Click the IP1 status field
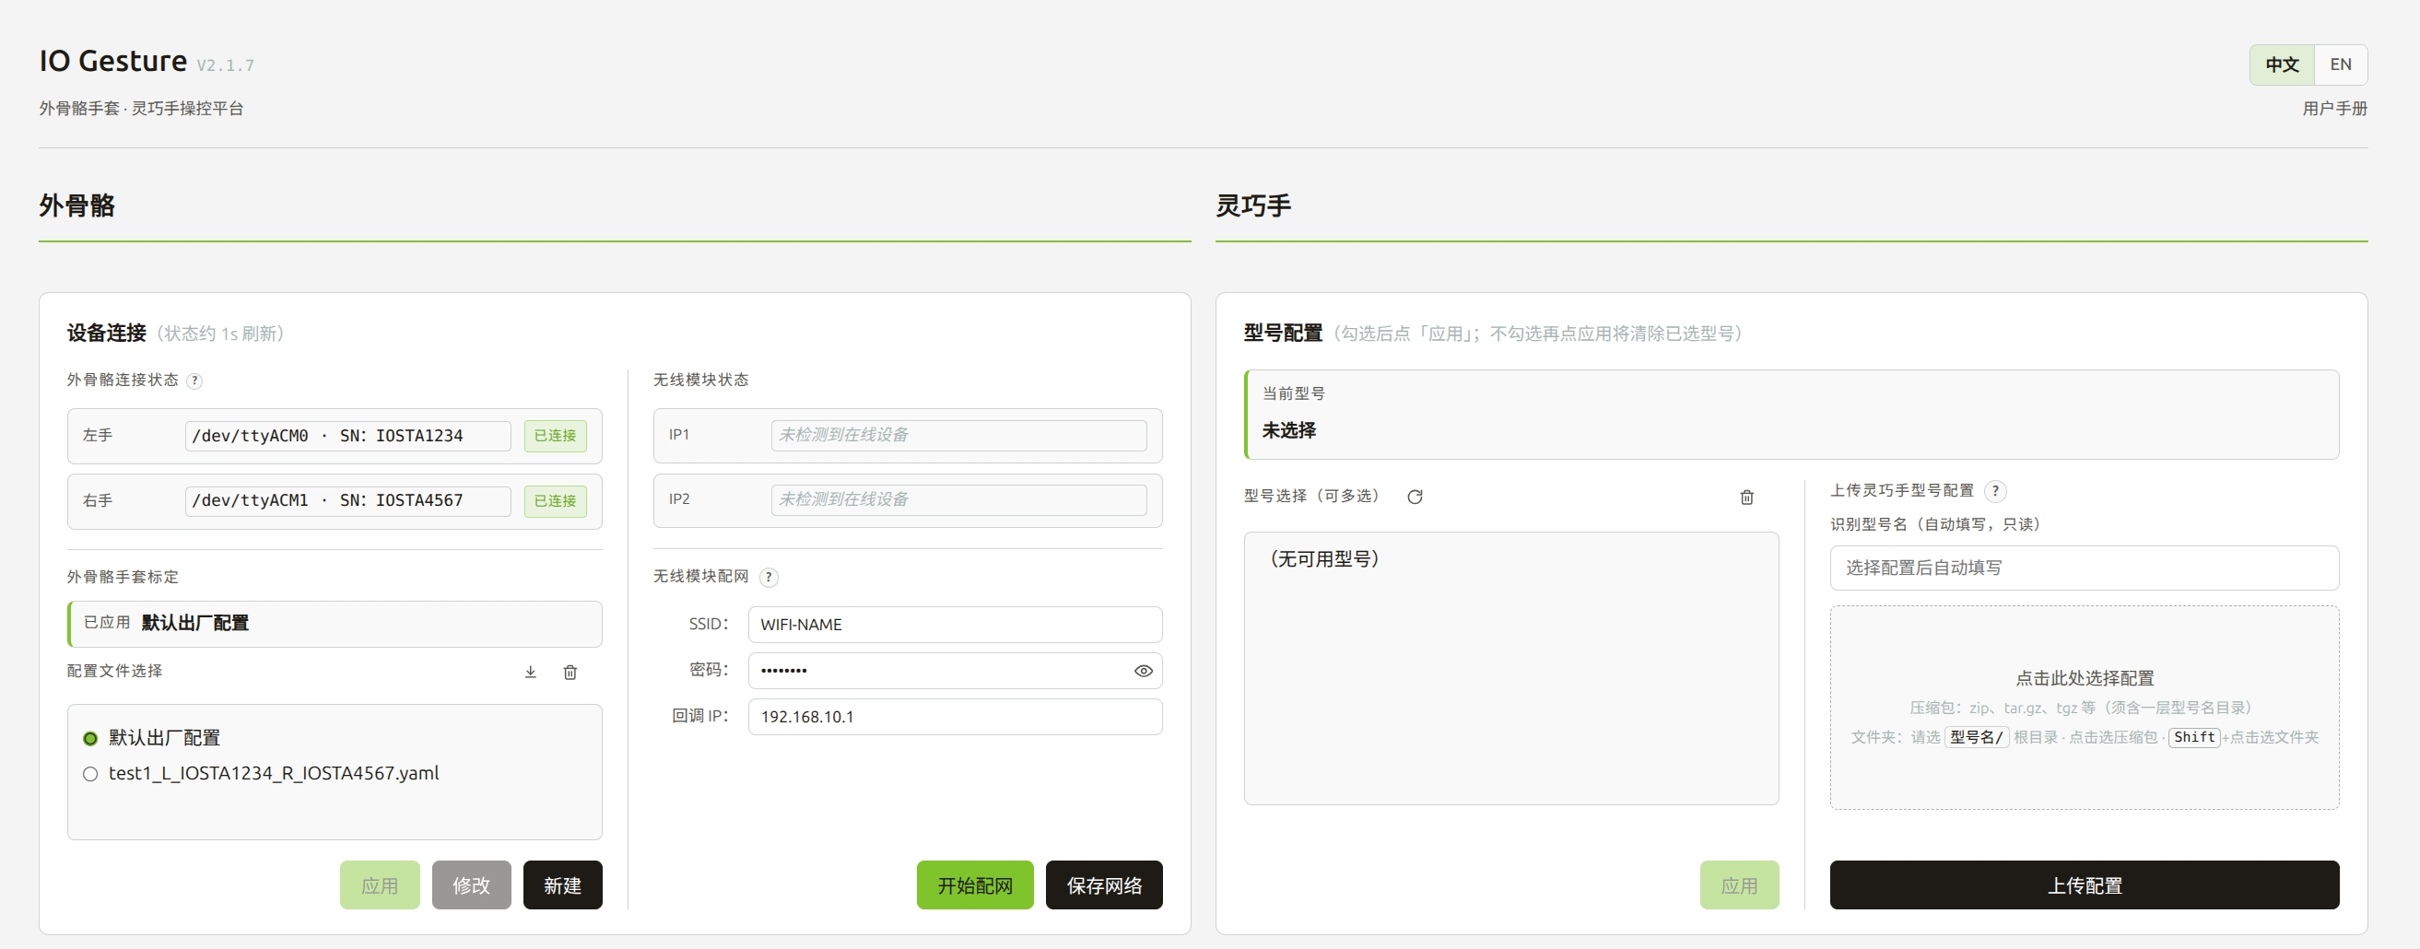Viewport: 2420px width, 949px height. tap(959, 435)
